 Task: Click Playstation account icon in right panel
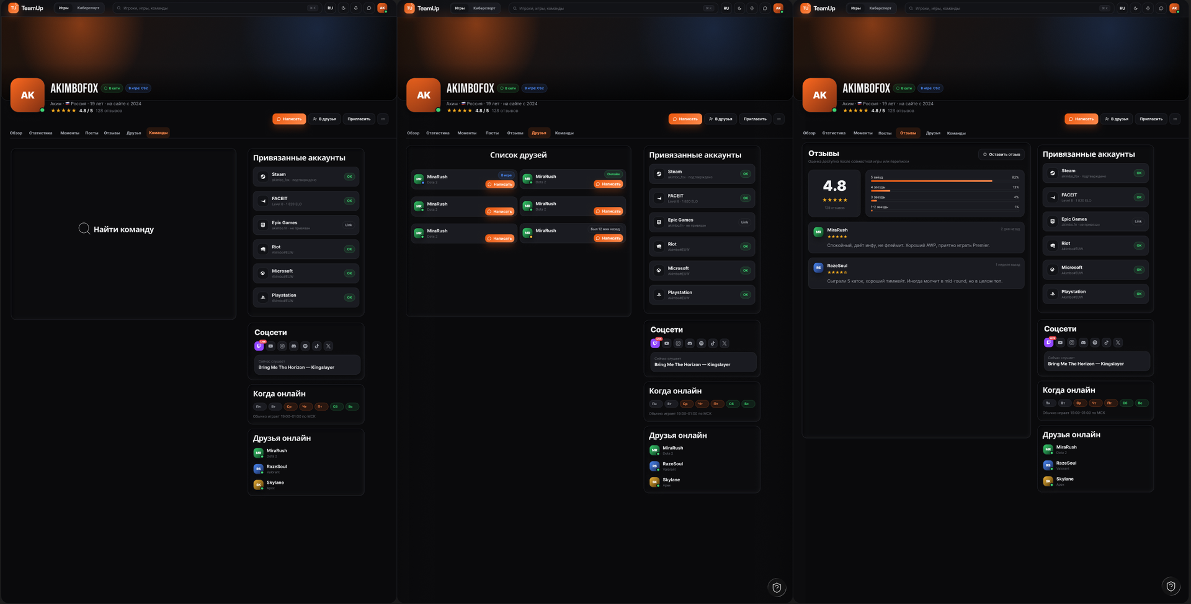(1053, 294)
